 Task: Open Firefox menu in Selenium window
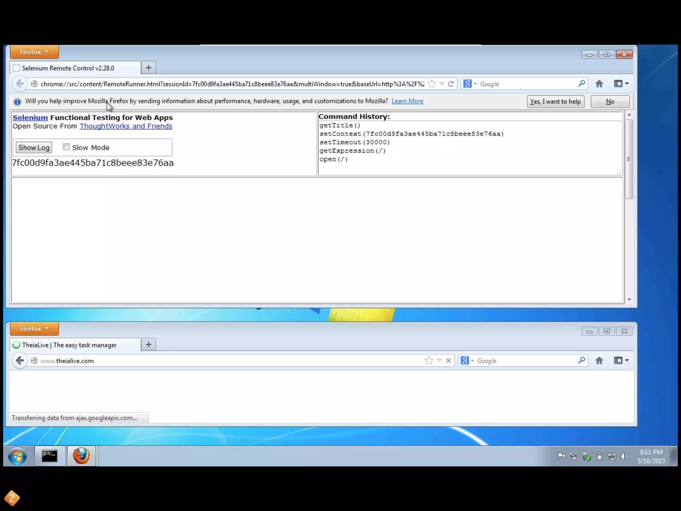34,52
